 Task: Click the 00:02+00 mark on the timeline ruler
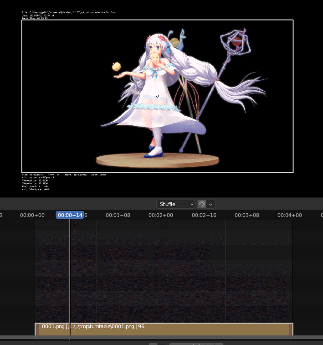(x=161, y=215)
